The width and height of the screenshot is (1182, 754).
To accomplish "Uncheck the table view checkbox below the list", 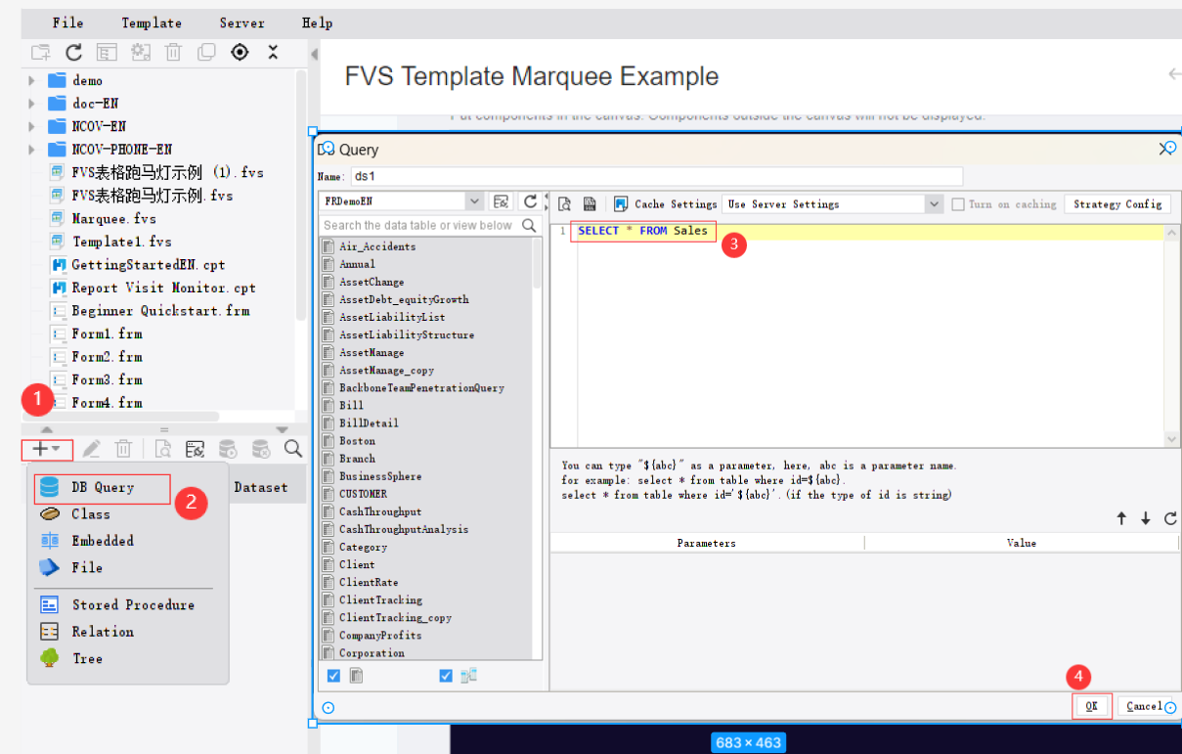I will point(333,675).
